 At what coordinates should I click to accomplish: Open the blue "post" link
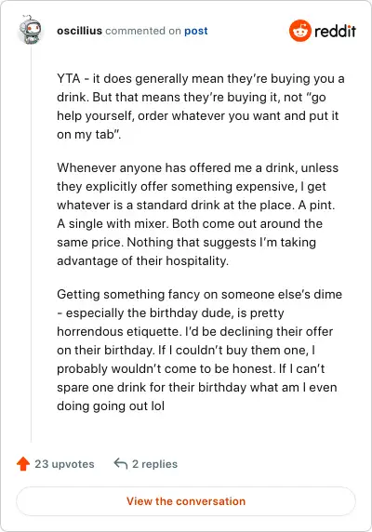[196, 32]
